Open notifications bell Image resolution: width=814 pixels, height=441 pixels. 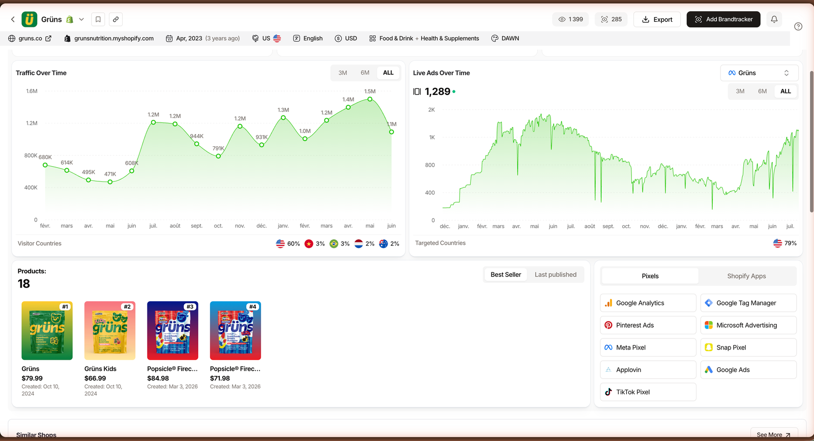point(774,19)
